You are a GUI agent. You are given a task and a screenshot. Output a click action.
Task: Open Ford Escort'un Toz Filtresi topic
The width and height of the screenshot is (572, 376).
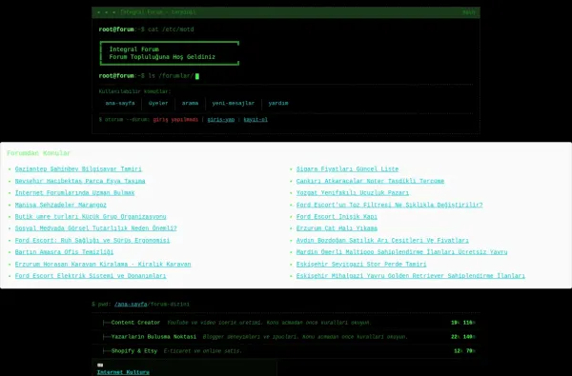click(390, 205)
